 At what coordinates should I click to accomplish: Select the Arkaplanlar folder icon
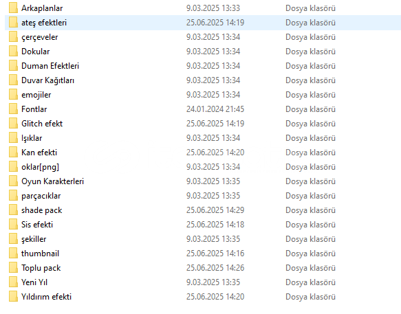pyautogui.click(x=13, y=8)
